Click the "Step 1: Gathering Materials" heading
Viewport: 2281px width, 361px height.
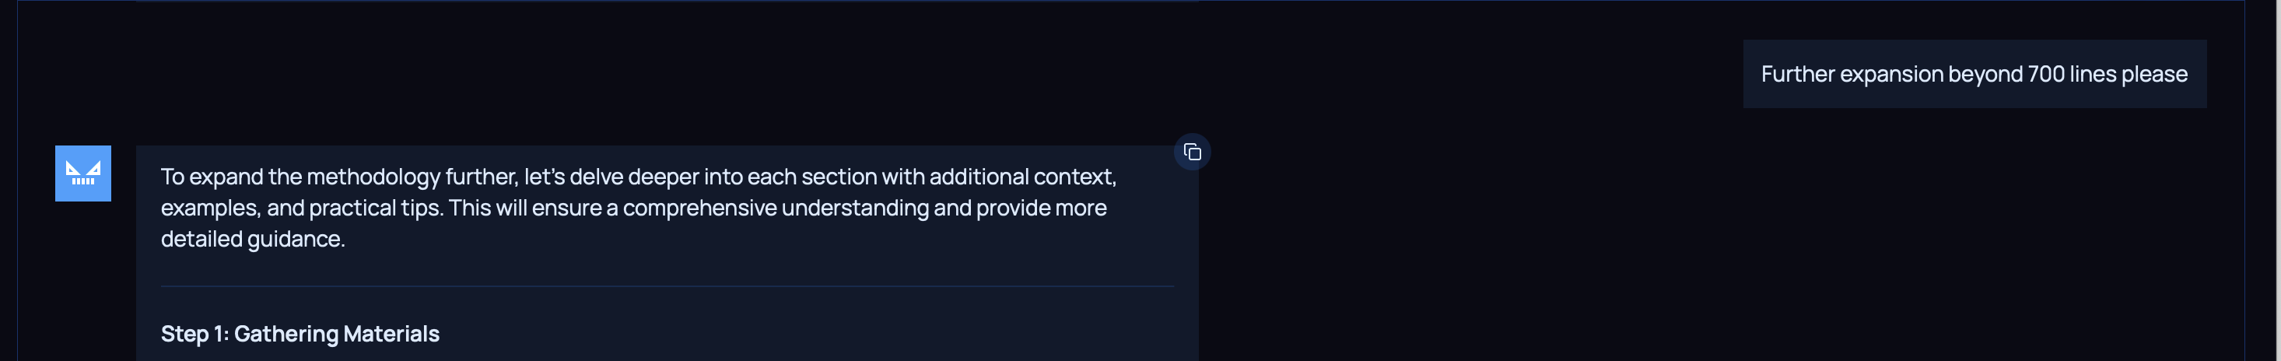(300, 334)
